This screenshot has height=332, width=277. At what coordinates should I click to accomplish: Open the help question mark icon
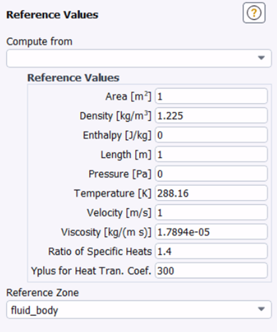click(x=254, y=13)
